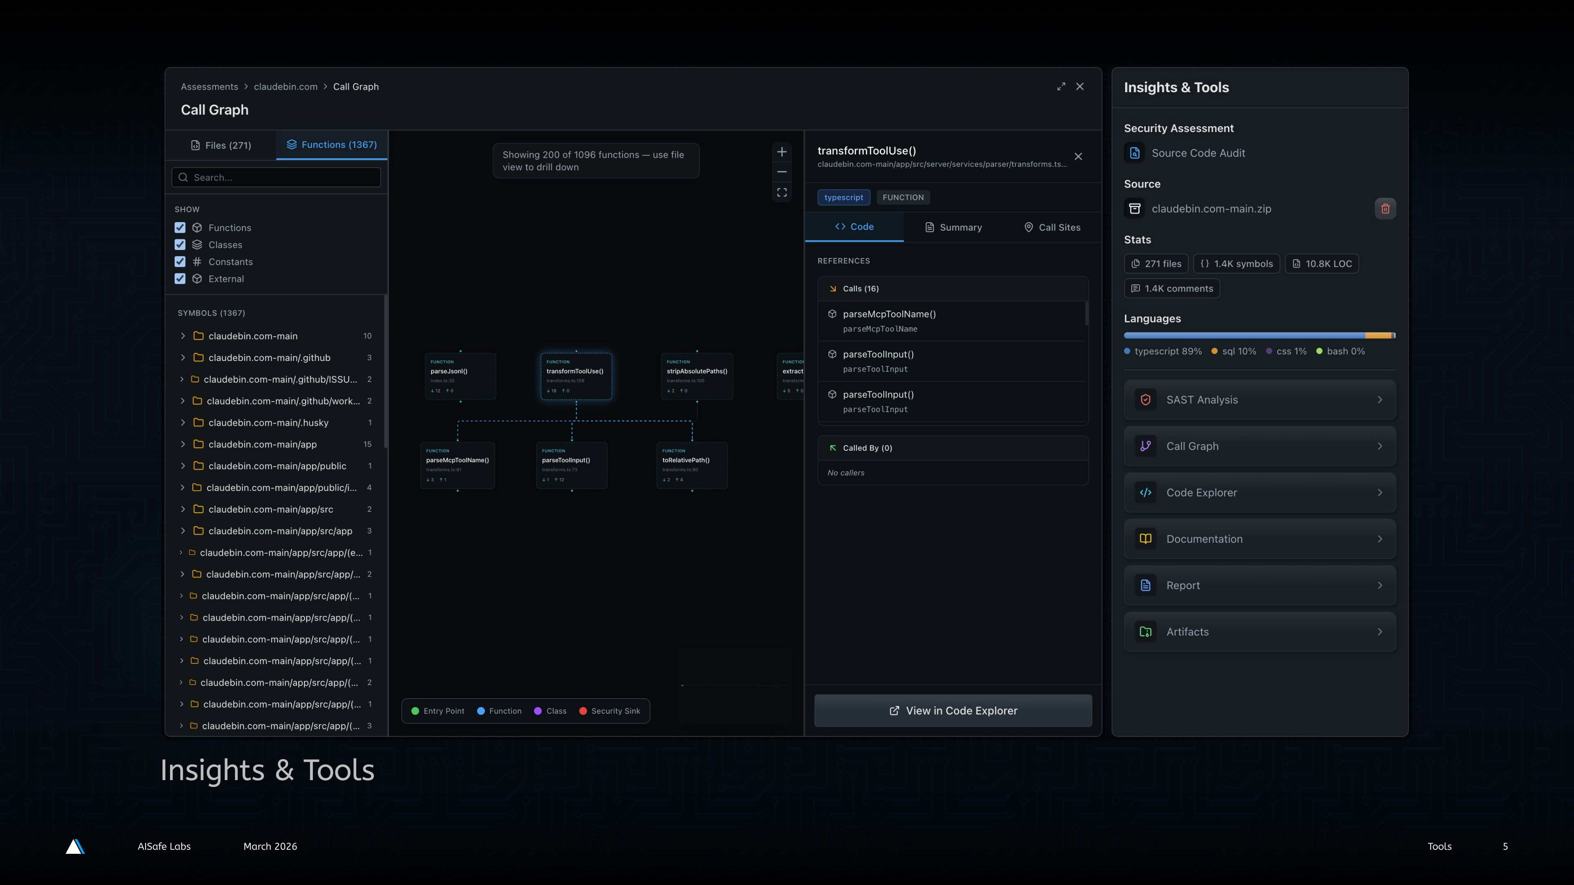Switch to the Files (271) tab

[221, 145]
